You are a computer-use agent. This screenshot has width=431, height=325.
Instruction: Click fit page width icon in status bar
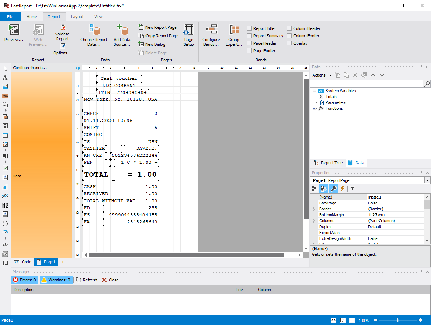(333, 320)
